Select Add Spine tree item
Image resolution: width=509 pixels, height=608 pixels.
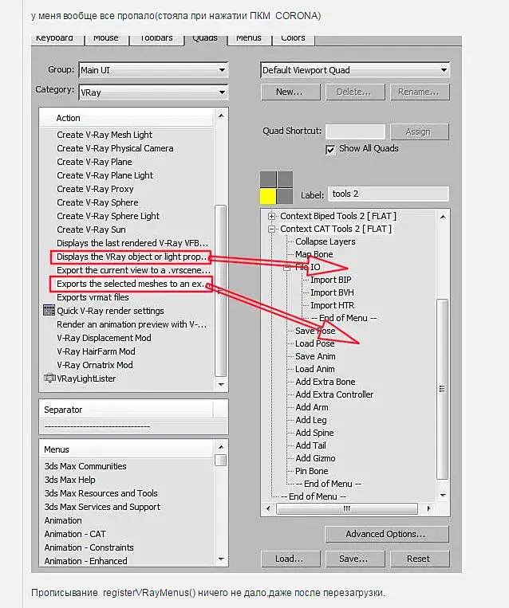[314, 433]
